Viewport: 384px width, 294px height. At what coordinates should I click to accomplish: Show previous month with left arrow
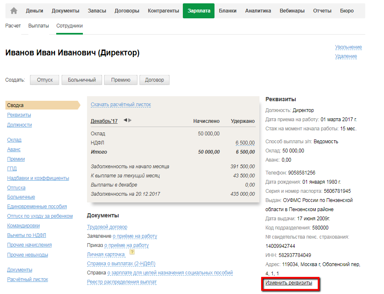point(125,120)
